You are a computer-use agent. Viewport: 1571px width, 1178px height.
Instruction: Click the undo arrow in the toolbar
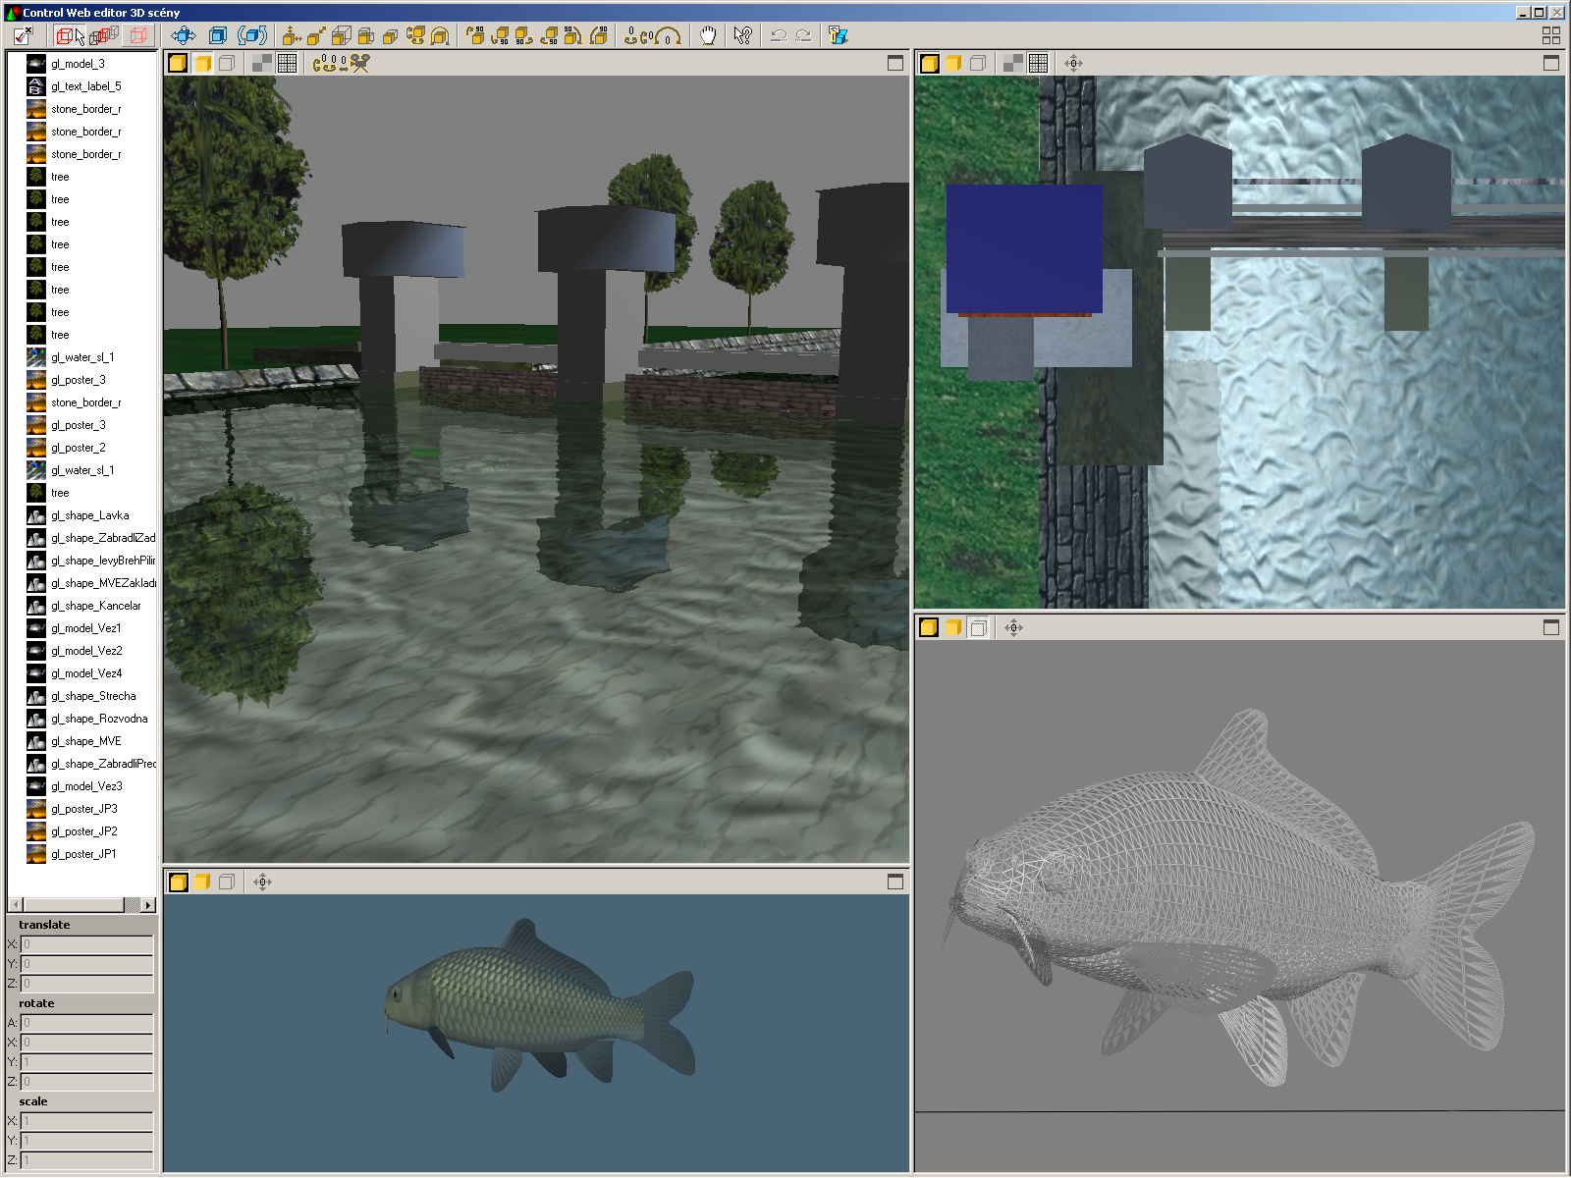pos(779,36)
